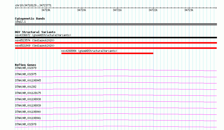Click the red nsv6521909 variant bar

coord(116,48)
